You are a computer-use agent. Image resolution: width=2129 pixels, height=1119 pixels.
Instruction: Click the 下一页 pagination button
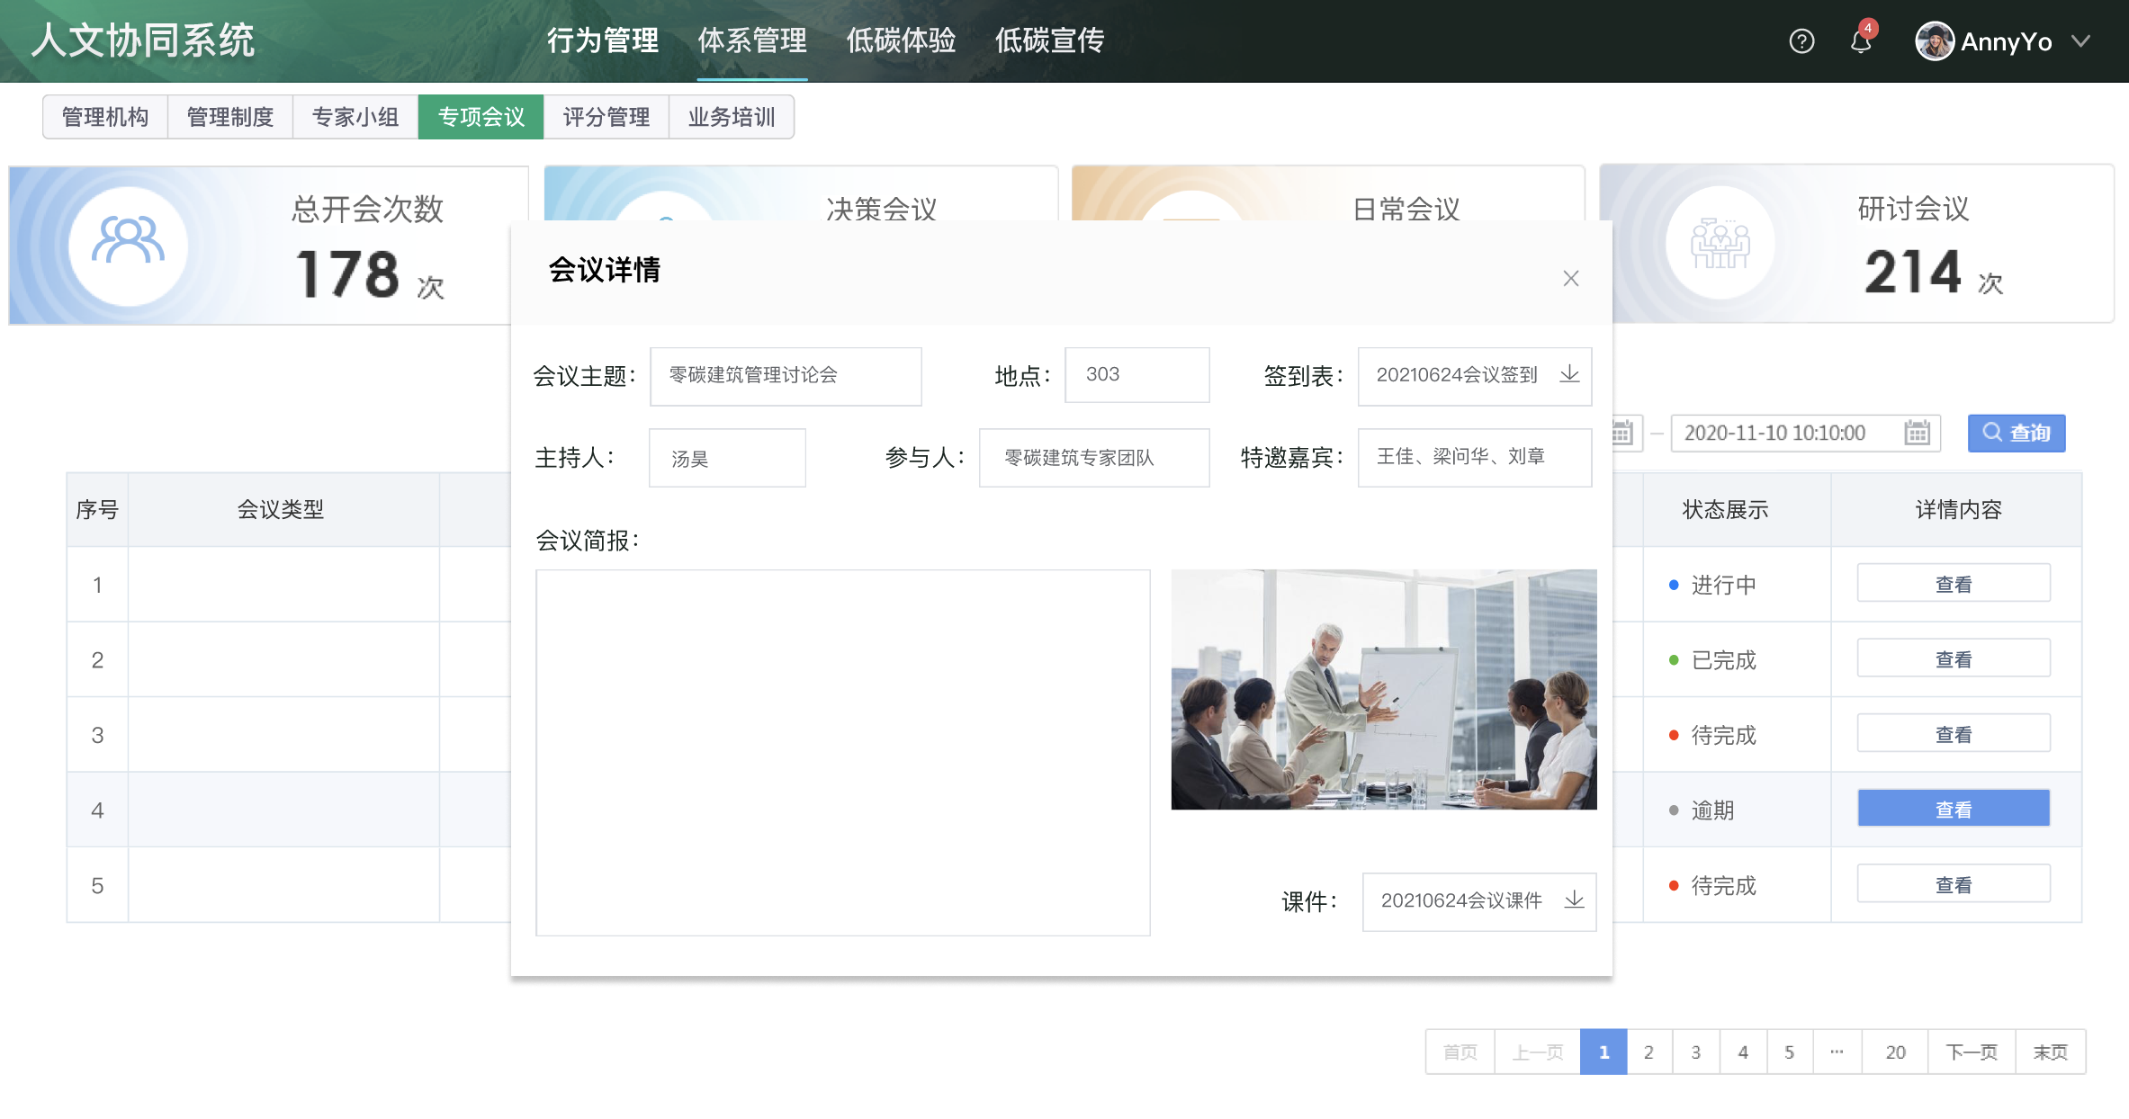1971,1052
